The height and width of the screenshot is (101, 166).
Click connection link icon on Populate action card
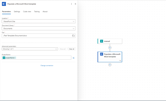click(x=120, y=61)
